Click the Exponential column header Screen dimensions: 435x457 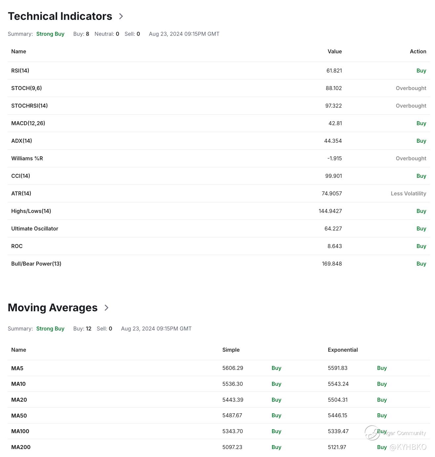(x=343, y=350)
